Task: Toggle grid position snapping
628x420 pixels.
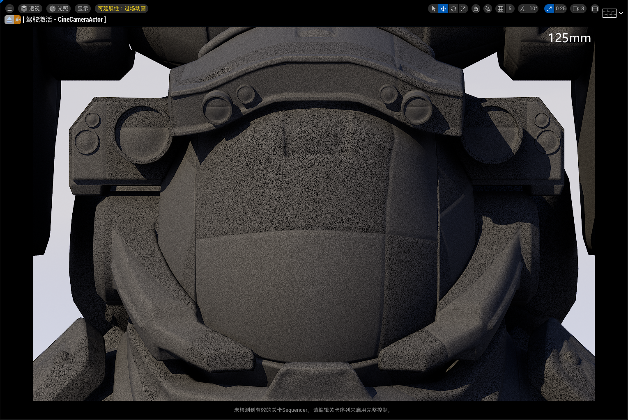Action: point(500,9)
